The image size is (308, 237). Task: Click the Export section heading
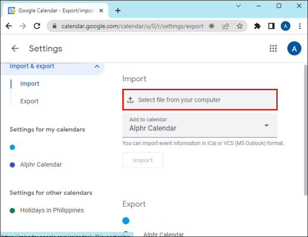134,204
